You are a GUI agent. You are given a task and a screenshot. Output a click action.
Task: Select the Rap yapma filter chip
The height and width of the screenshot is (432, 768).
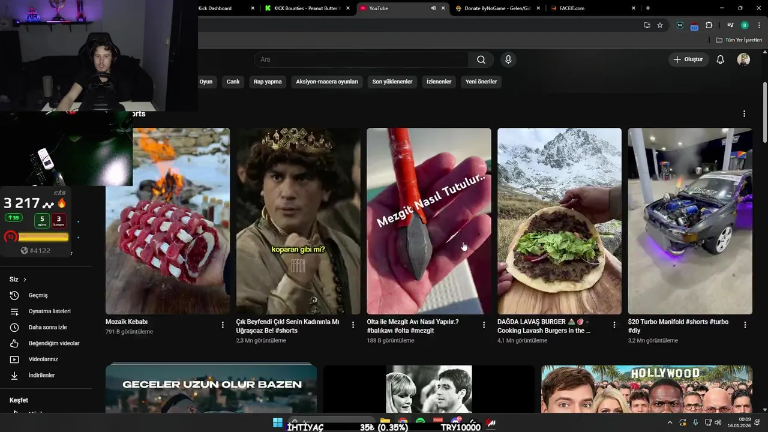coord(268,82)
